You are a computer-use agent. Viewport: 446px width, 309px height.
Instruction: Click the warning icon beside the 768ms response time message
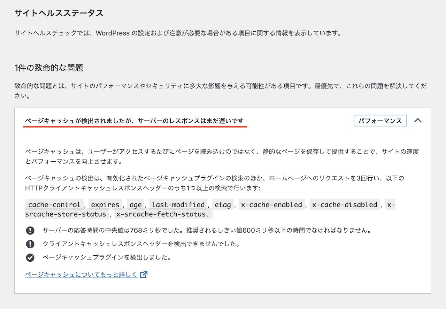click(30, 230)
